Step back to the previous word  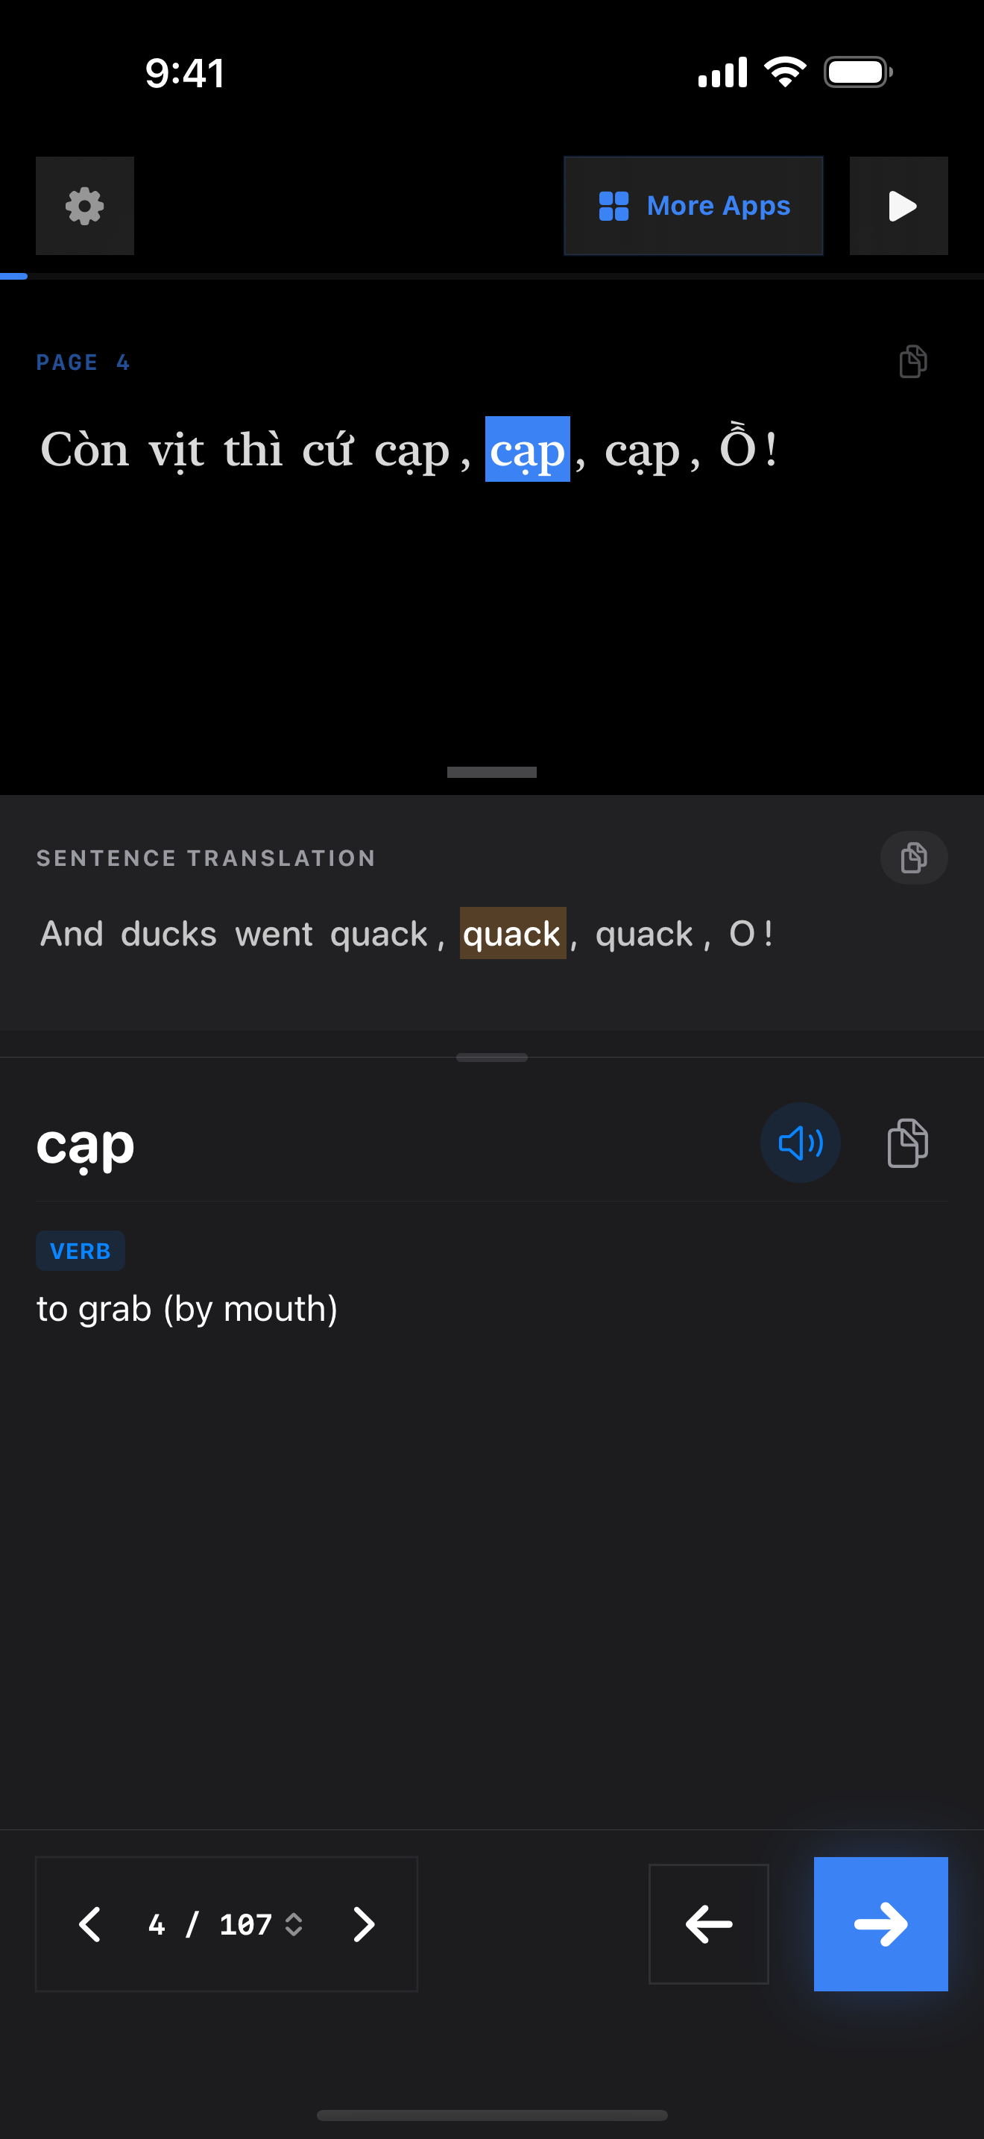point(707,1924)
